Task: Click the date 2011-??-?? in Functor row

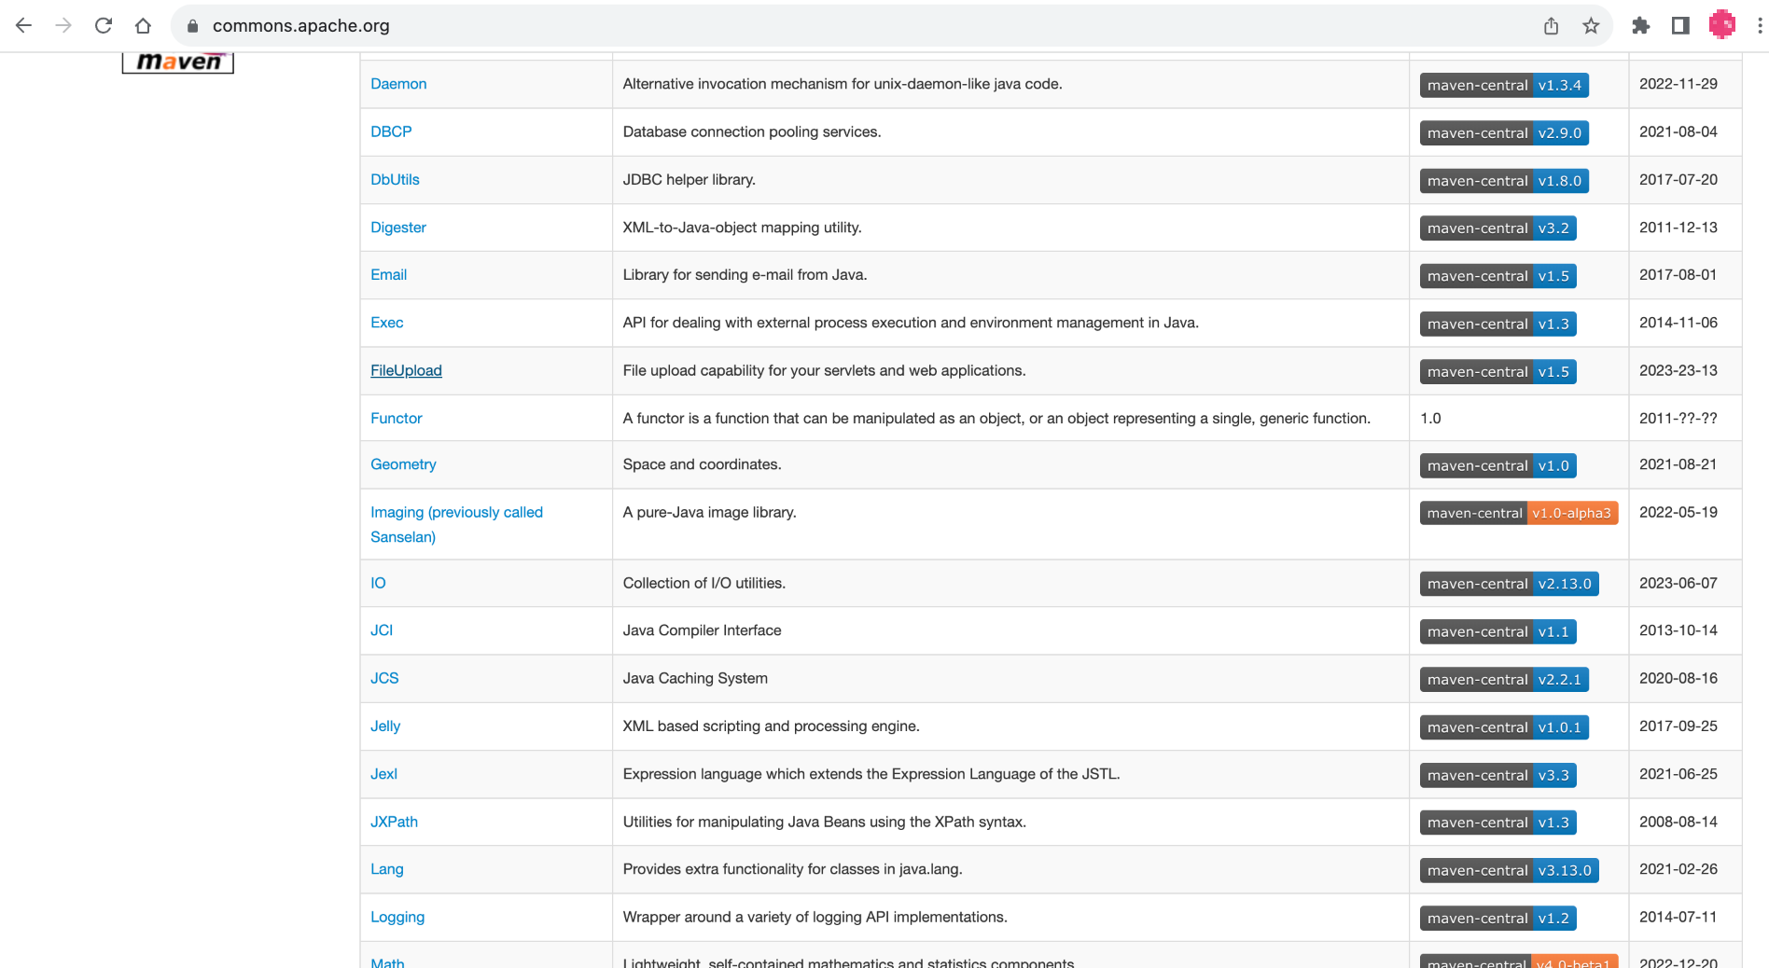Action: tap(1678, 419)
